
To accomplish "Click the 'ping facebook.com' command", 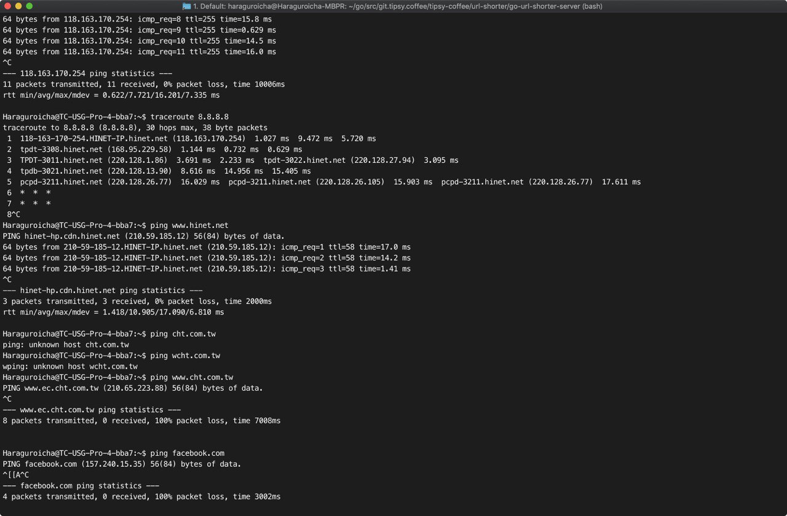I will tap(188, 453).
